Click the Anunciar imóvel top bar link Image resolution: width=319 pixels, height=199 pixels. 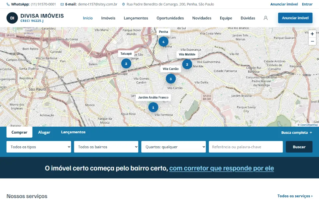284,4
